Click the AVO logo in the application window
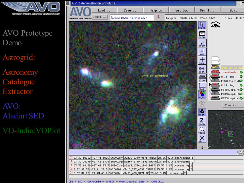 point(80,13)
